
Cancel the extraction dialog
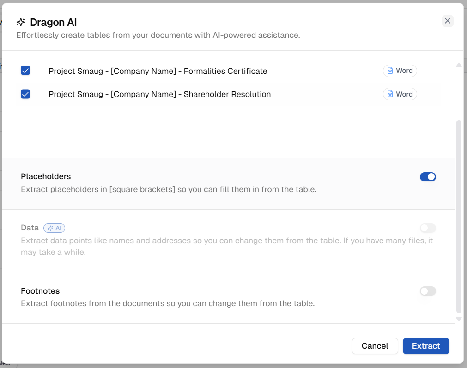click(375, 346)
